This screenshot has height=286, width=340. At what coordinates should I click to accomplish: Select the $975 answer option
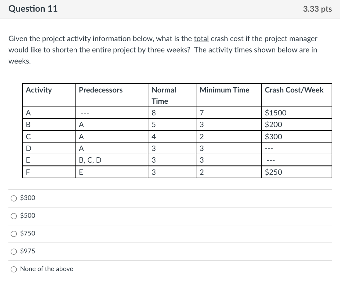(14, 251)
